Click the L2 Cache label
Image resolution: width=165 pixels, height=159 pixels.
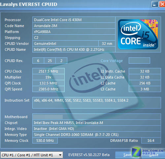coord(108,83)
